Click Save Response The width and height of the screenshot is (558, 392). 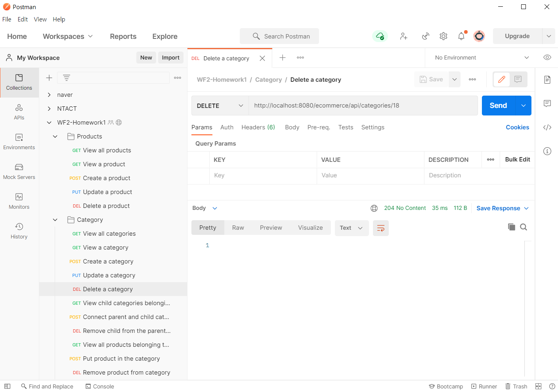coord(498,208)
